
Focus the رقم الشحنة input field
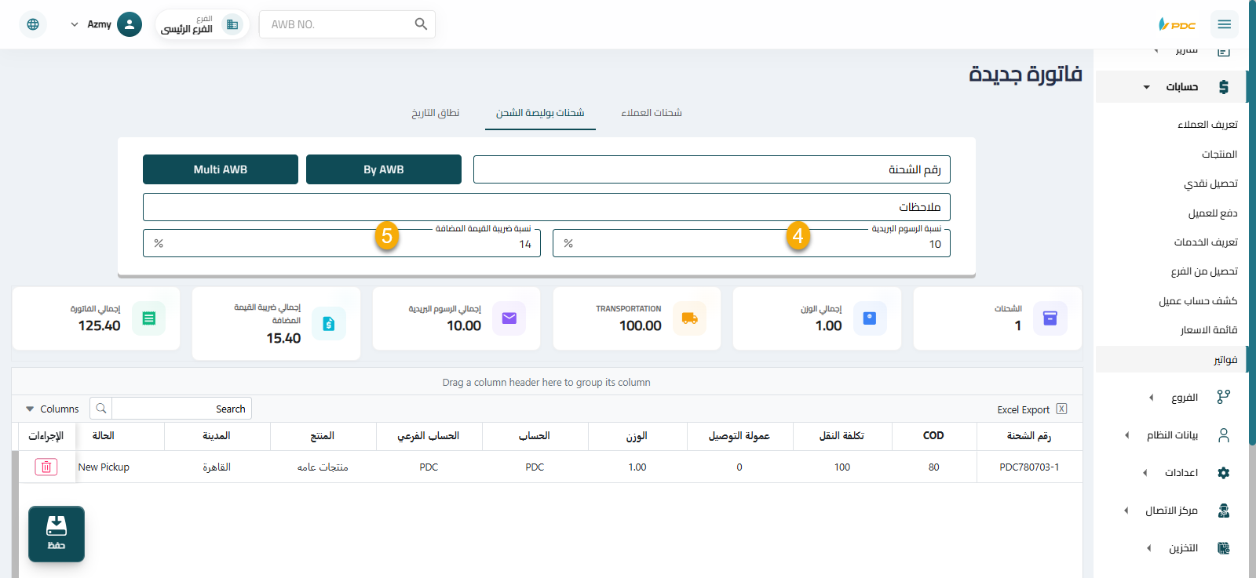click(712, 169)
